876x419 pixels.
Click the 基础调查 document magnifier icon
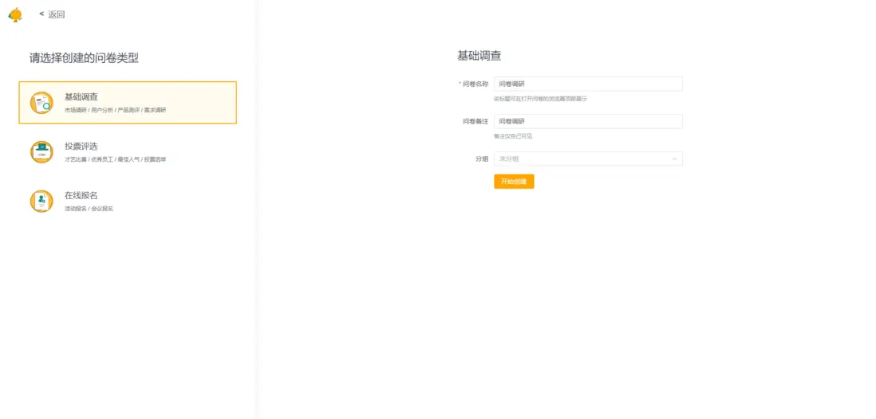click(x=41, y=103)
